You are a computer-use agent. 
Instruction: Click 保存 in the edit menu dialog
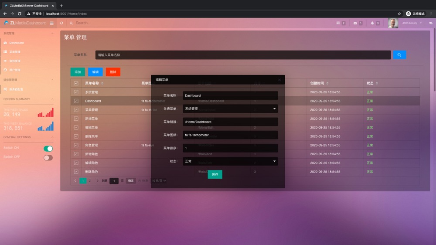point(215,174)
